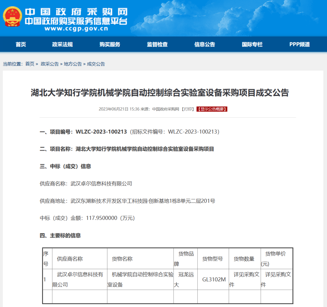Open the 首页 navigation menu item
327x307 pixels.
[x=21, y=45]
